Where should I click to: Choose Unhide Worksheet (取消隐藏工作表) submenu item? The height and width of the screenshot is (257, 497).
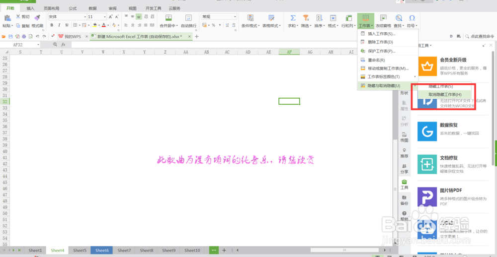click(445, 94)
